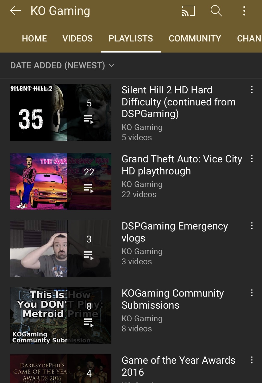
Task: Open options for DSPGaming Emergency vlogs
Action: pos(252,226)
